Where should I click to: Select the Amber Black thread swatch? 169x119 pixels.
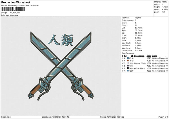128,68
